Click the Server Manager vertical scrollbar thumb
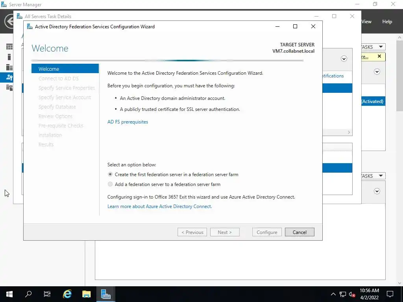The image size is (403, 302). click(x=400, y=75)
